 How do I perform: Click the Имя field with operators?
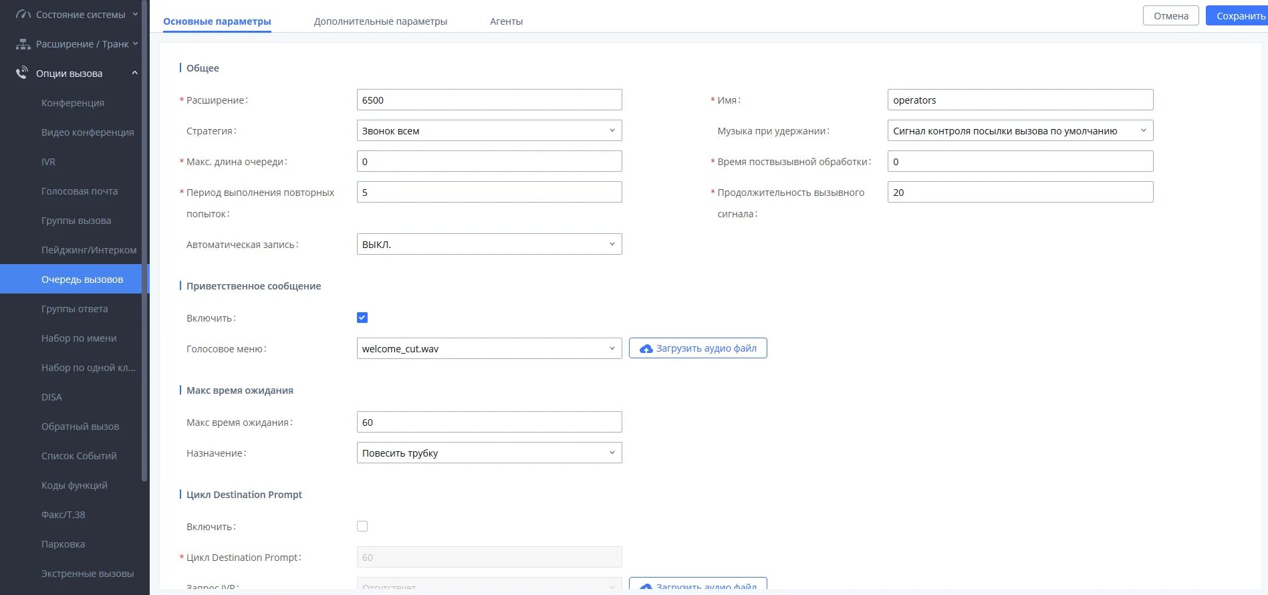(1020, 100)
